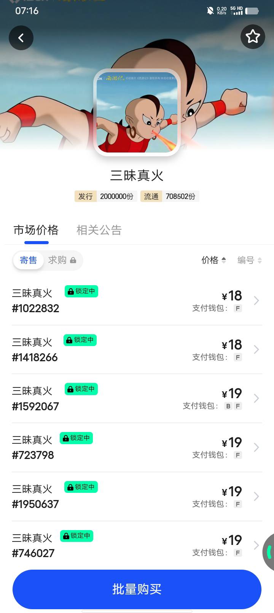The image size is (274, 613).
Task: Switch to the 求购 toggle option
Action: (x=62, y=260)
